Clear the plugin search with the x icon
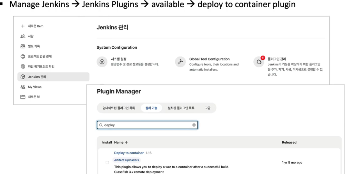 click(x=194, y=125)
